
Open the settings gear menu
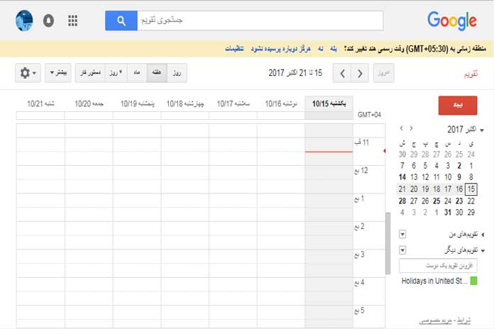(x=28, y=73)
